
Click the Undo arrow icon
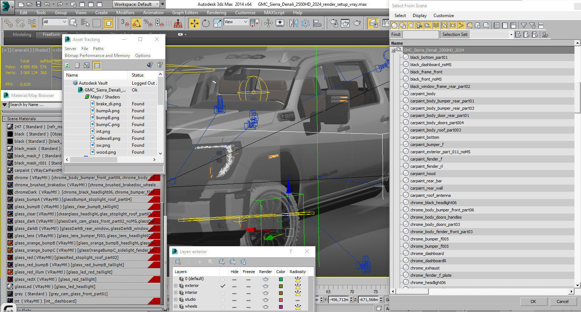click(47, 4)
